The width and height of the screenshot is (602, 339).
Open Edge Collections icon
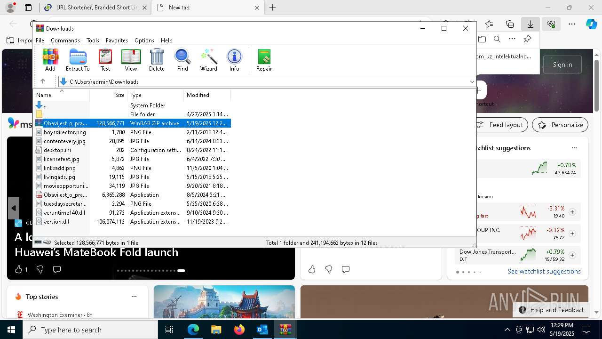coord(510,24)
